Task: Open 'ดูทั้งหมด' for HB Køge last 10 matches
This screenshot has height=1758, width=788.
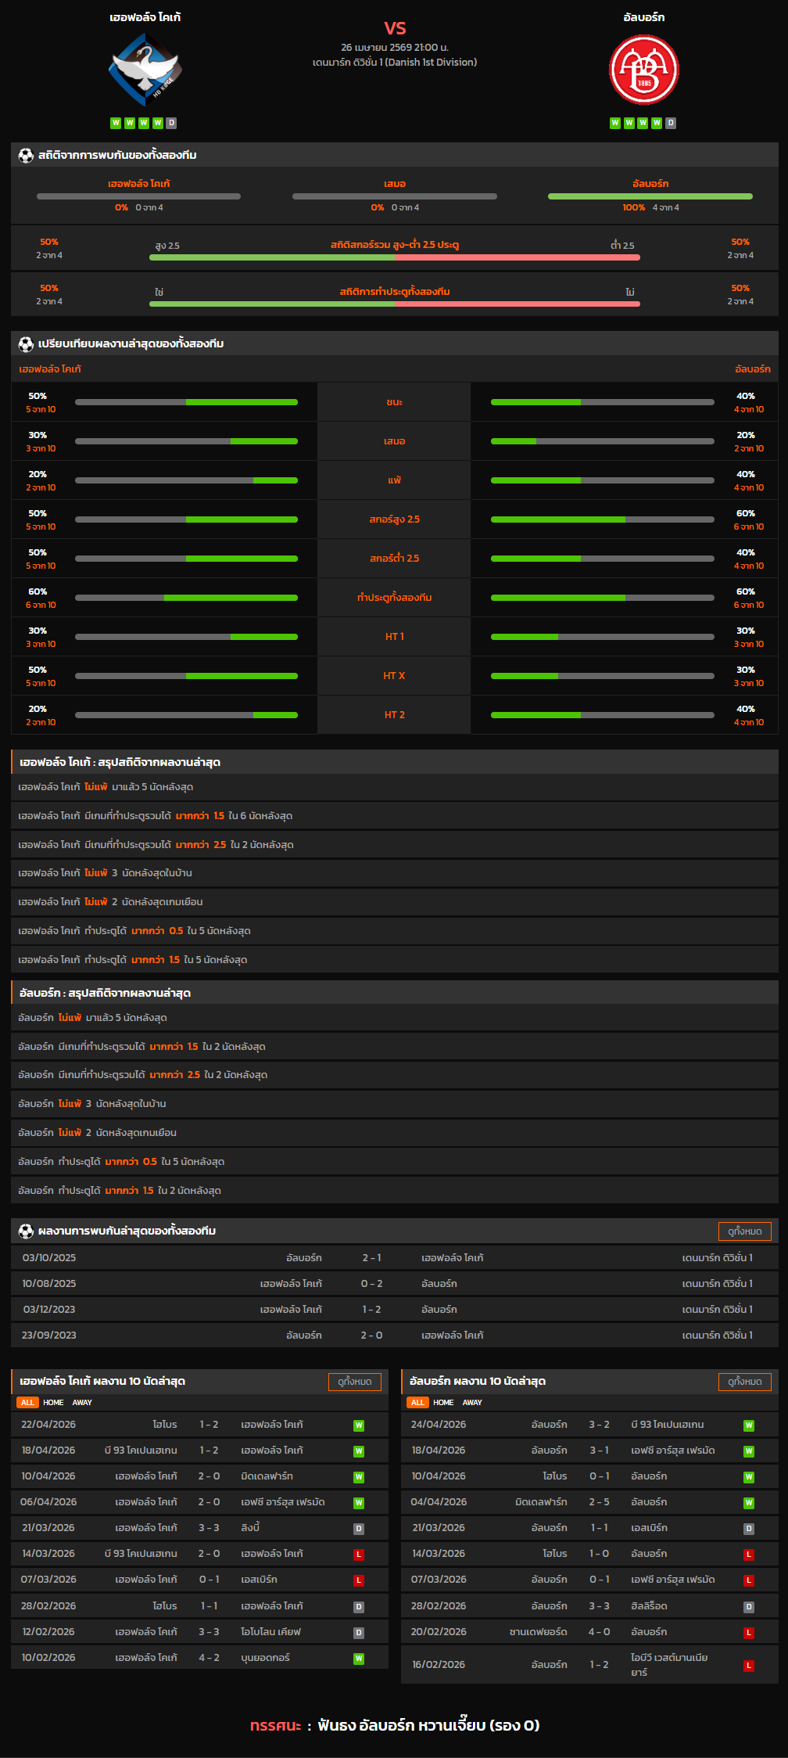Action: tap(354, 1382)
